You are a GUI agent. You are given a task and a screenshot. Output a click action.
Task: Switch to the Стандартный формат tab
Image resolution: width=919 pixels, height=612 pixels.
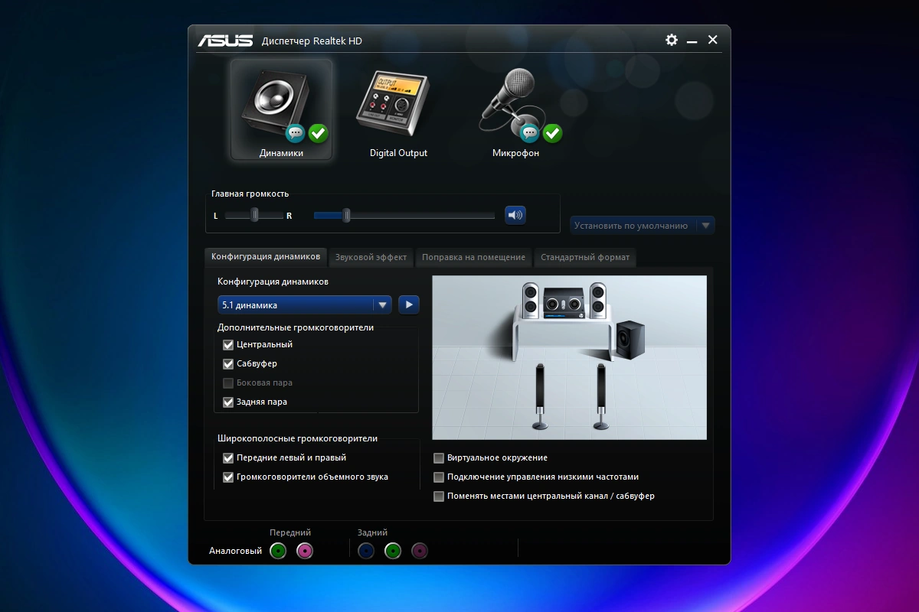pos(585,257)
